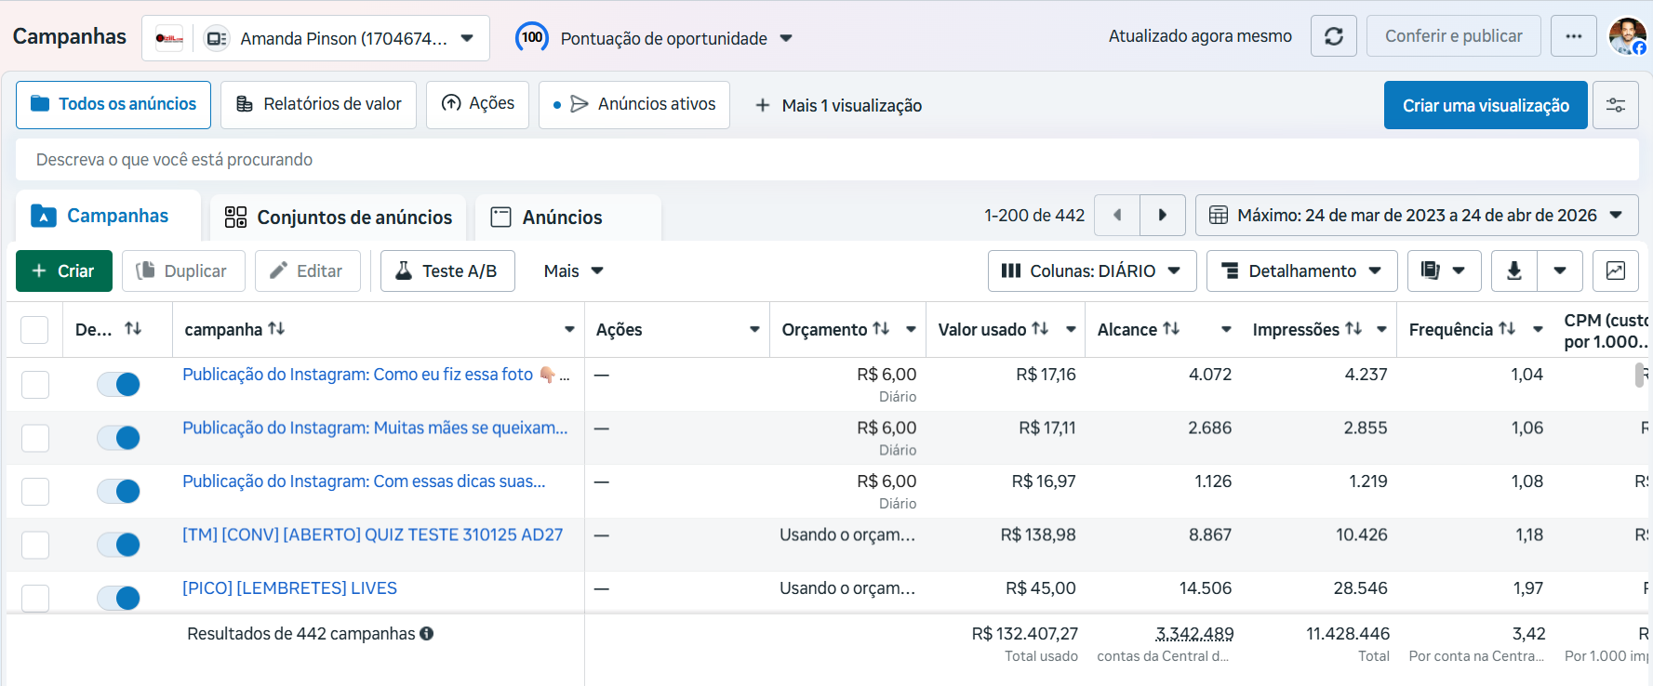This screenshot has height=686, width=1653.
Task: Open [PICO] [LEMBRETES] LIVES campaign link
Action: click(x=289, y=588)
